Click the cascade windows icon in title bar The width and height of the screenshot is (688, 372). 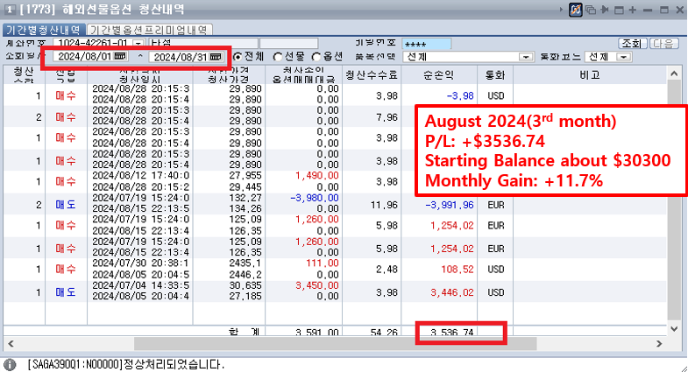pyautogui.click(x=591, y=11)
